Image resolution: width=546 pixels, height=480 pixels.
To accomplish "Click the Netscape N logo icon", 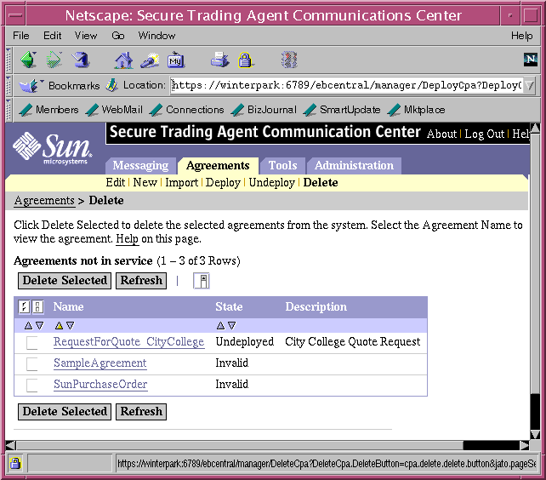I will (531, 60).
